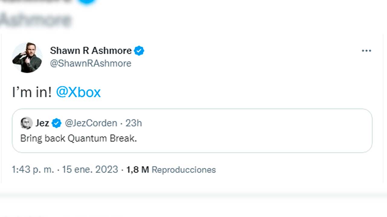This screenshot has height=217, width=387.
Task: Open the "Bring back Quantum Break." quoted text
Action: (x=79, y=138)
